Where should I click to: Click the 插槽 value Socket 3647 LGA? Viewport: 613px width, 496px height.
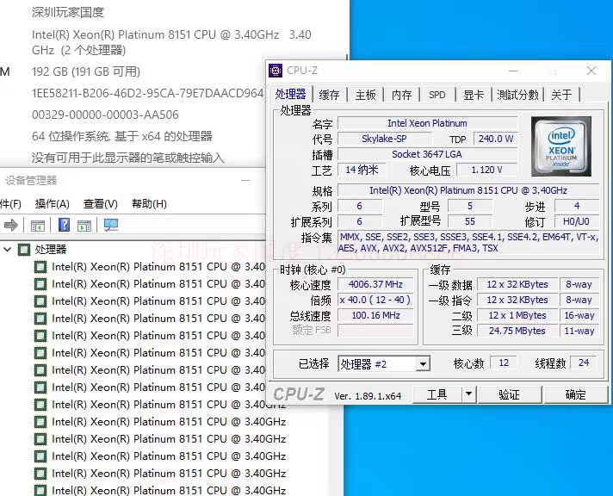coord(427,154)
